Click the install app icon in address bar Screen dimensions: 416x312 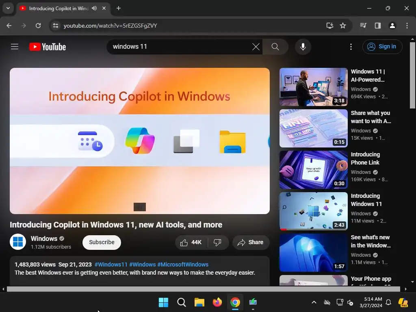(x=330, y=26)
